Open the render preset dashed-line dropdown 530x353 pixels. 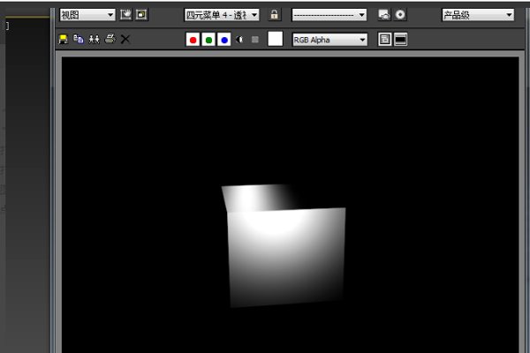329,15
